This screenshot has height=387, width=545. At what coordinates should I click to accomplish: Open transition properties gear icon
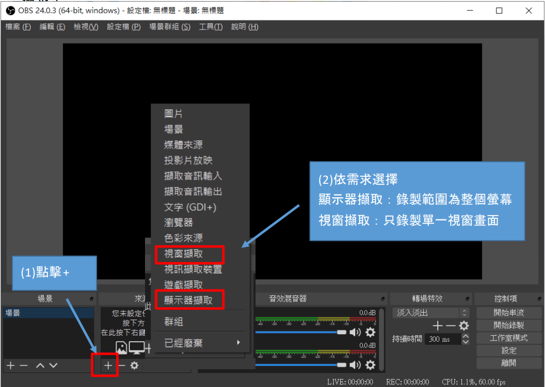pos(464,326)
